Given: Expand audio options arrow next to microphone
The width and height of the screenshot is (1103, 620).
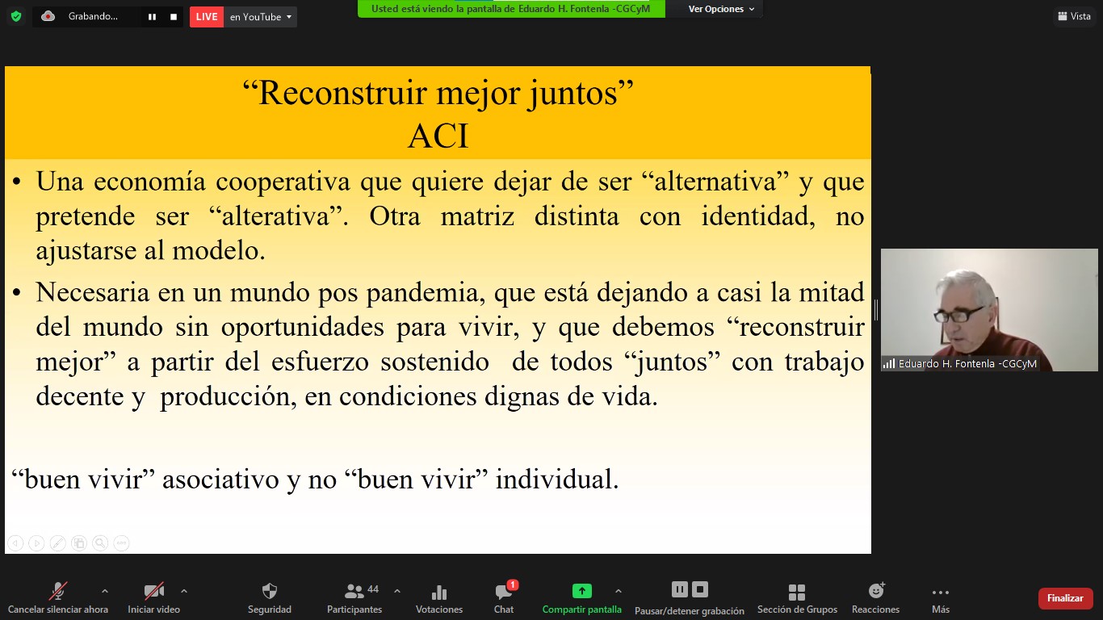Looking at the screenshot, I should coord(104,591).
